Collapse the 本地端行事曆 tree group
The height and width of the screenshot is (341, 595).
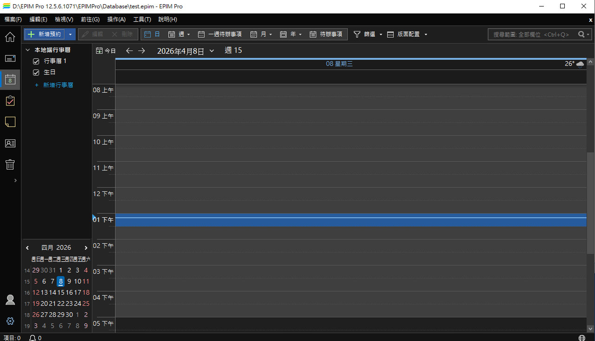(x=28, y=50)
